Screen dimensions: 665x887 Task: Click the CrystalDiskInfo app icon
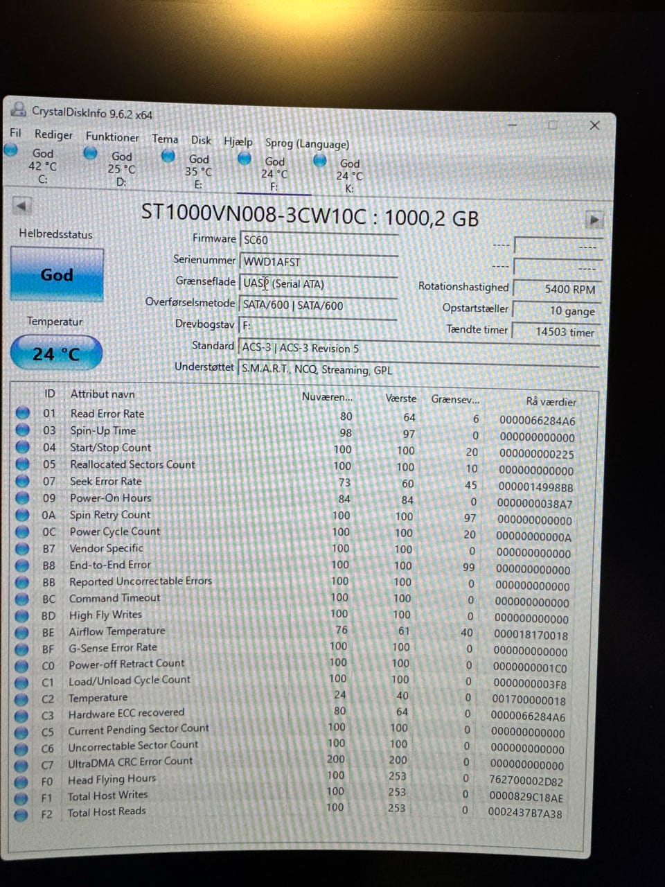point(18,109)
